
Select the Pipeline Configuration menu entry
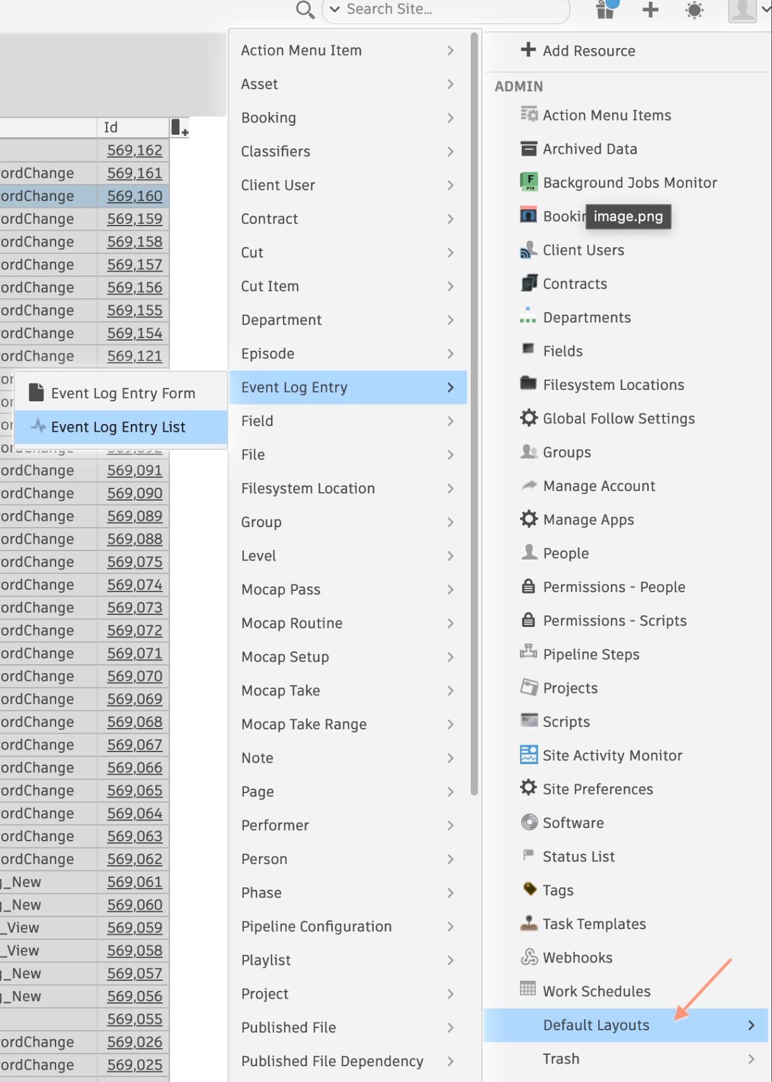point(348,927)
